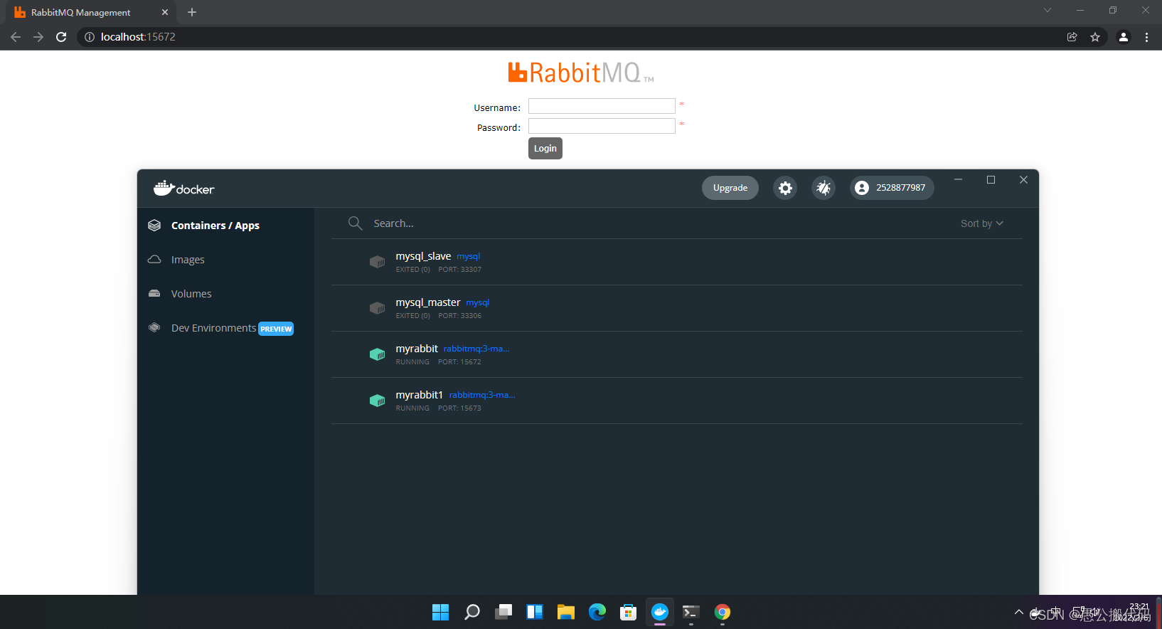Screen dimensions: 1162x629
Task: Open Chrome profile icon
Action: click(1124, 37)
